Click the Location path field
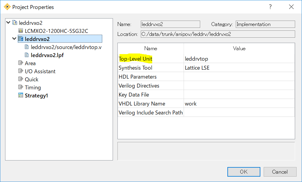 (218, 34)
